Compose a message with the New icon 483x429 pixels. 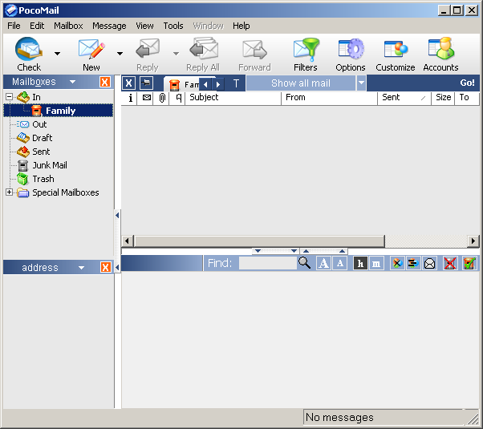click(x=91, y=50)
